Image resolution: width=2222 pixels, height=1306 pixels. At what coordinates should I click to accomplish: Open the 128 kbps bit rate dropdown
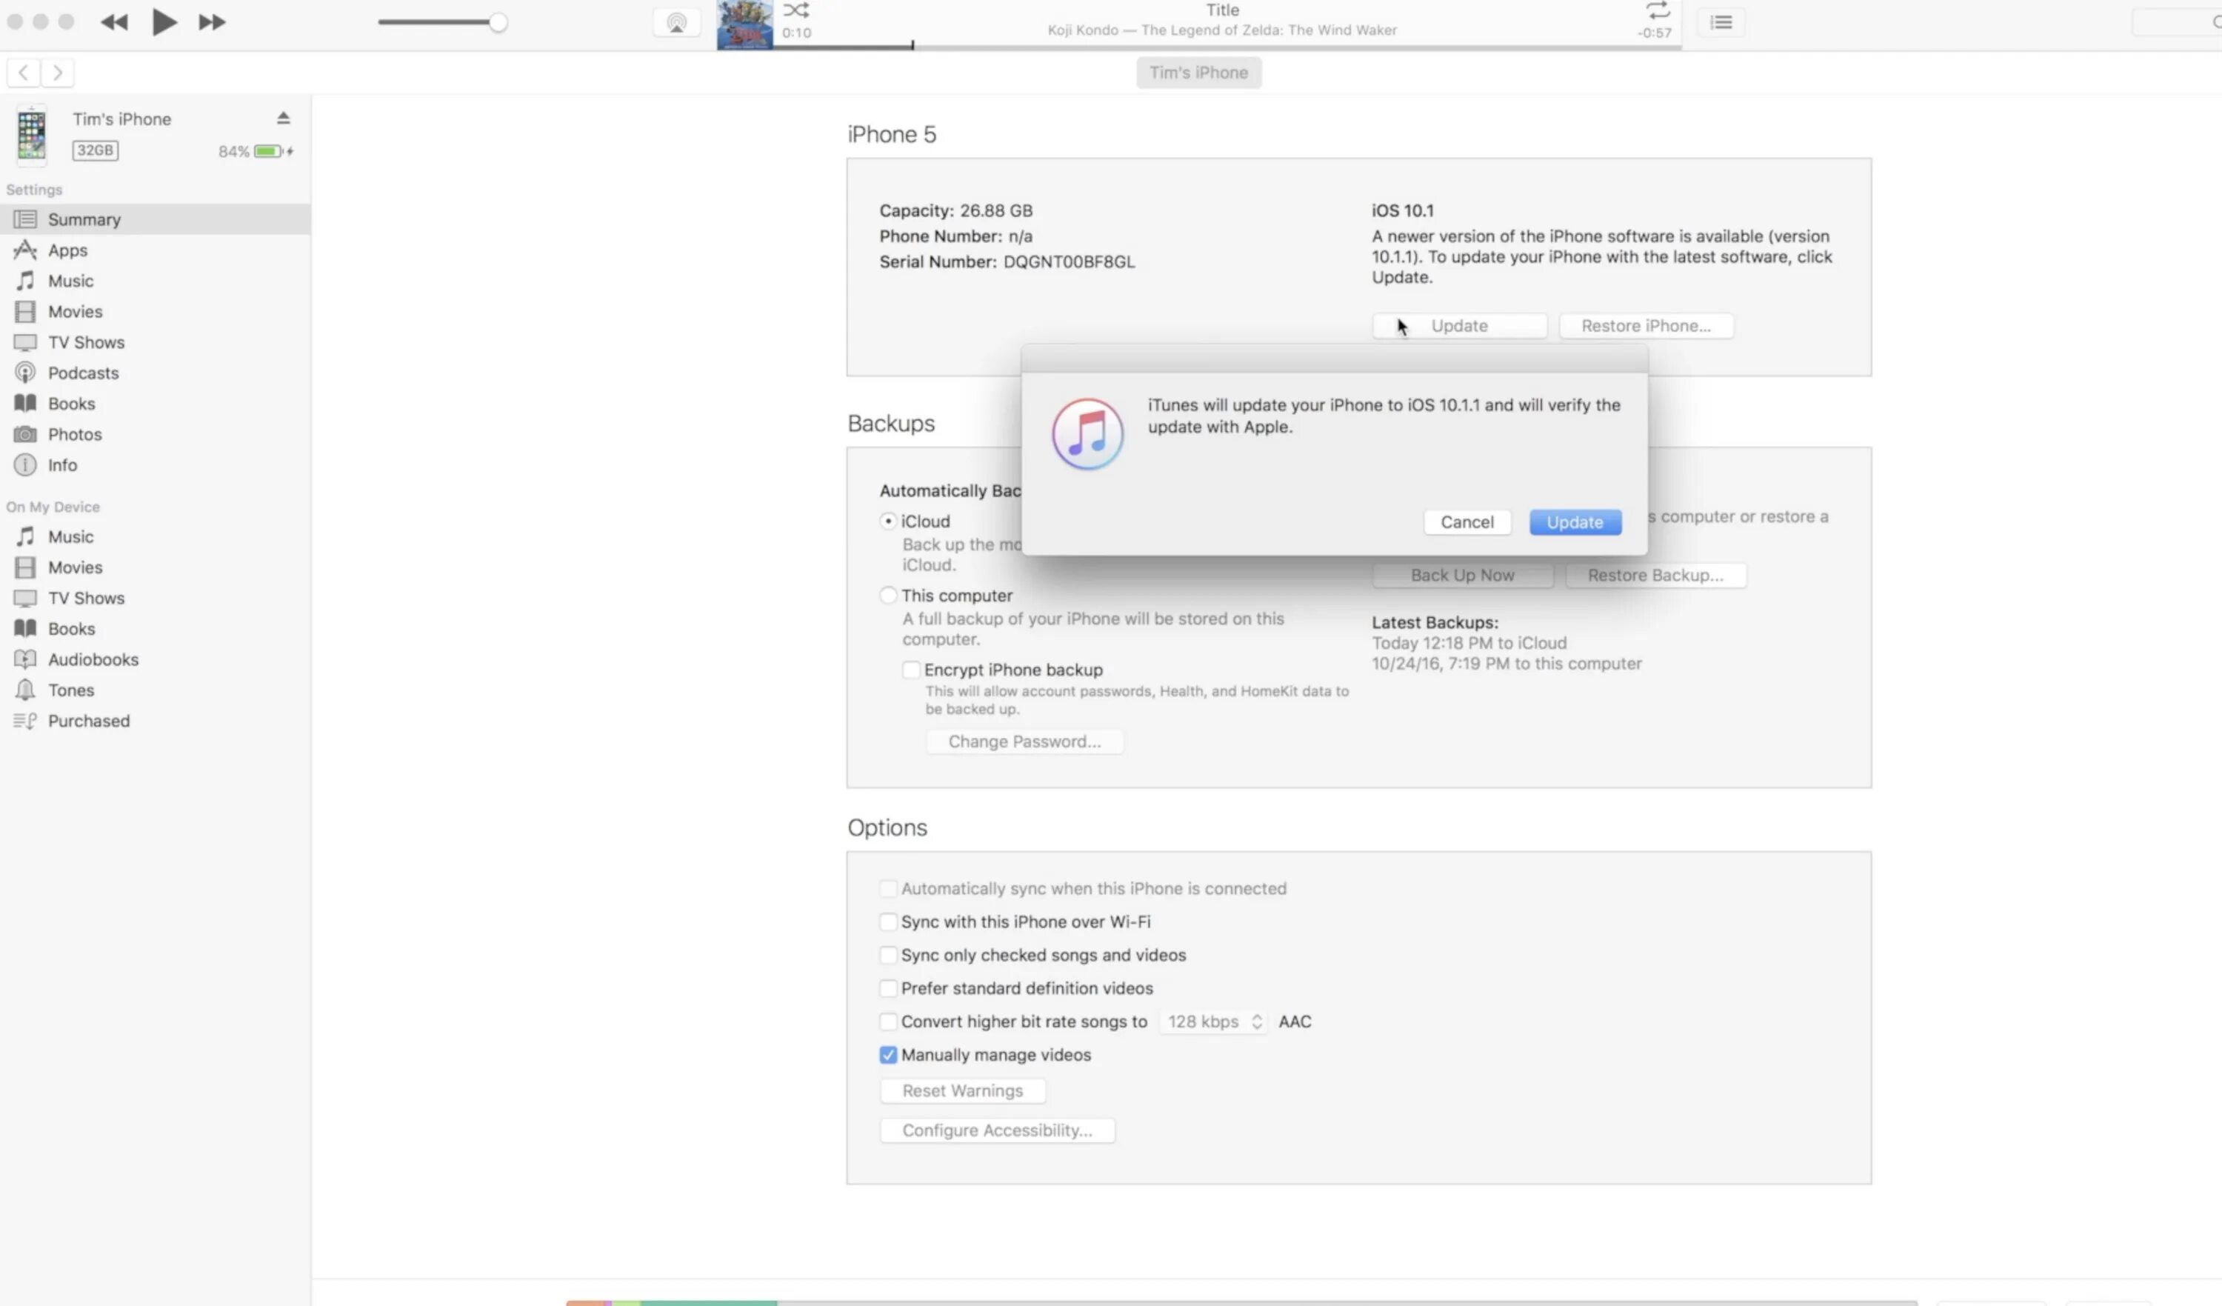(x=1213, y=1021)
